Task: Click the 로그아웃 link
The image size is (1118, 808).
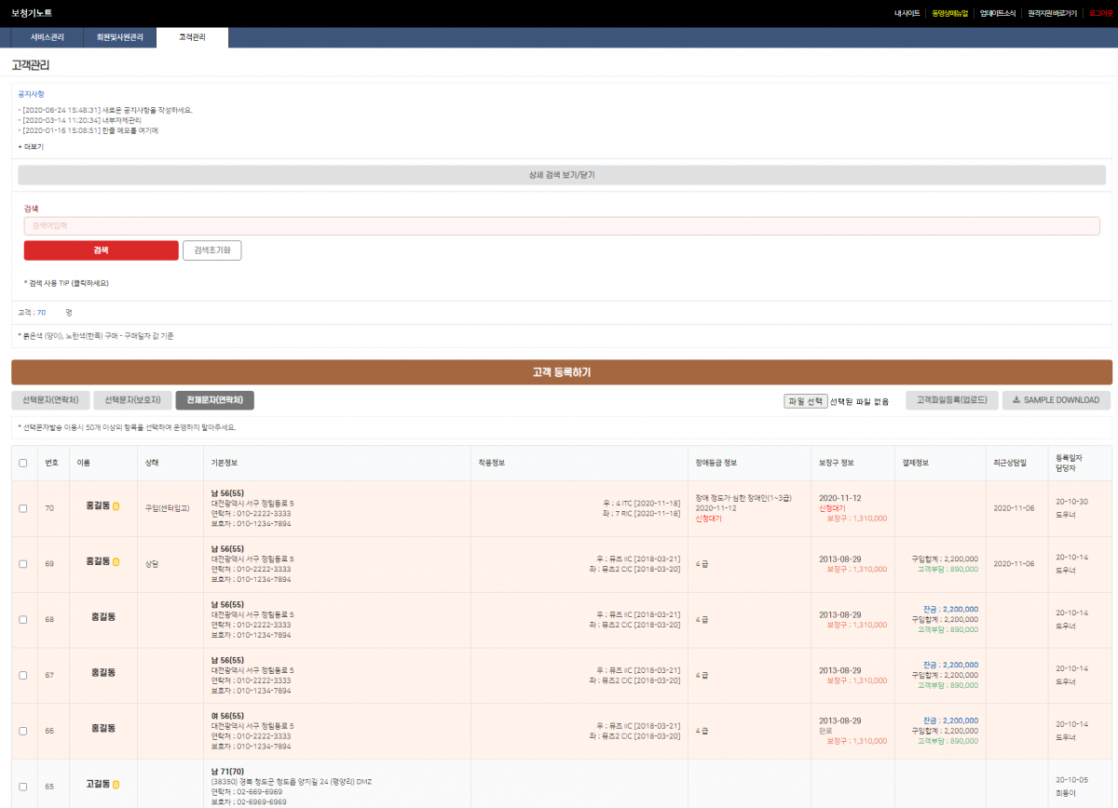Action: click(1101, 13)
